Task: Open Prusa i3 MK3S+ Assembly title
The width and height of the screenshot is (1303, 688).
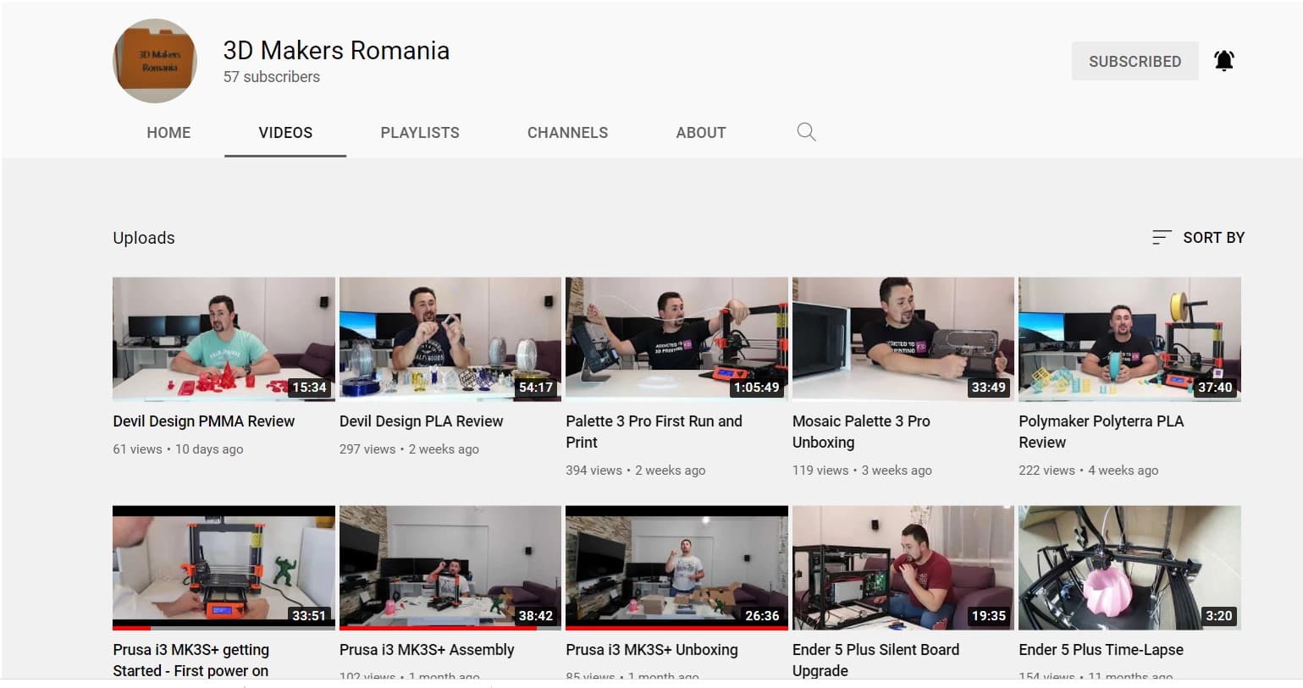Action: pyautogui.click(x=427, y=650)
